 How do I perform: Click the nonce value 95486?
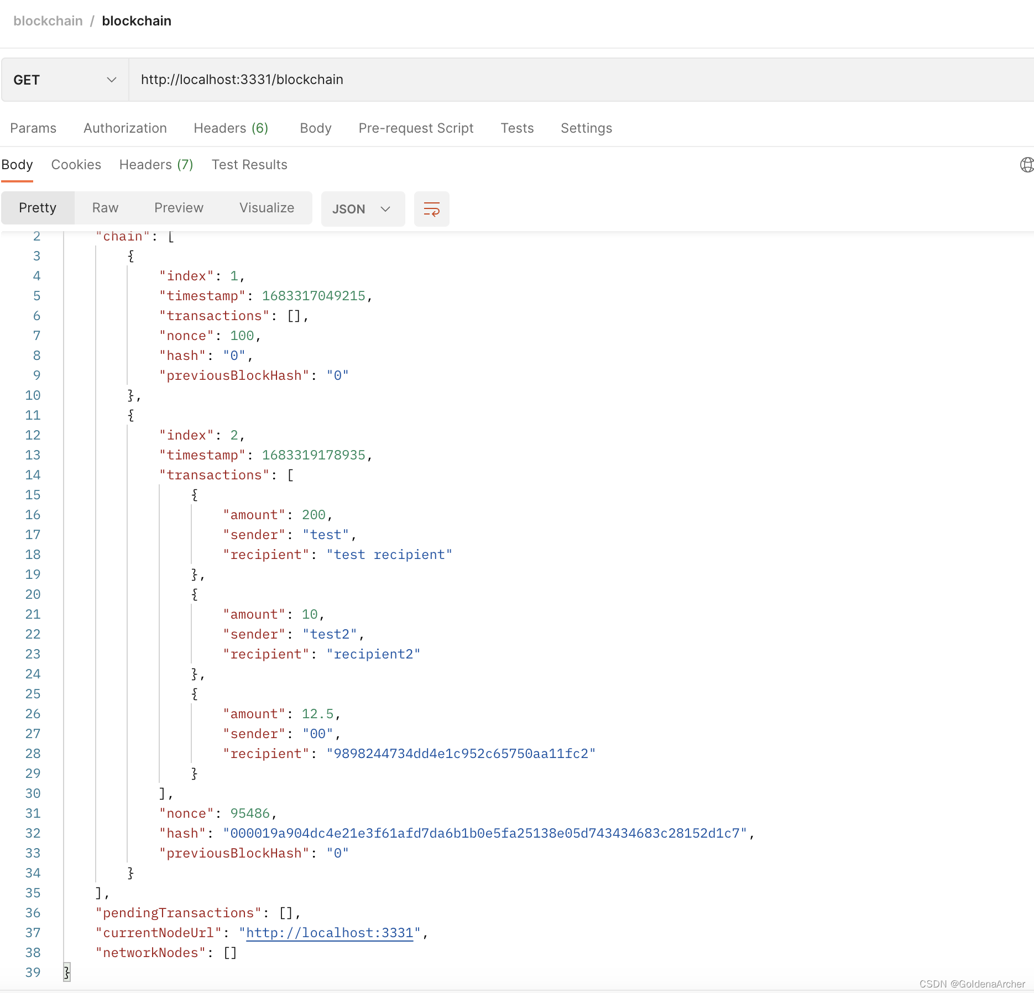coord(250,813)
